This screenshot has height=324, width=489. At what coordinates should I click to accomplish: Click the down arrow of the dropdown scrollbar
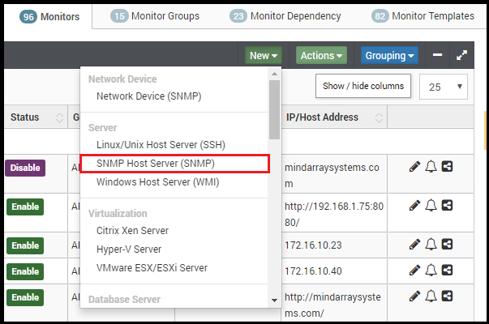274,301
